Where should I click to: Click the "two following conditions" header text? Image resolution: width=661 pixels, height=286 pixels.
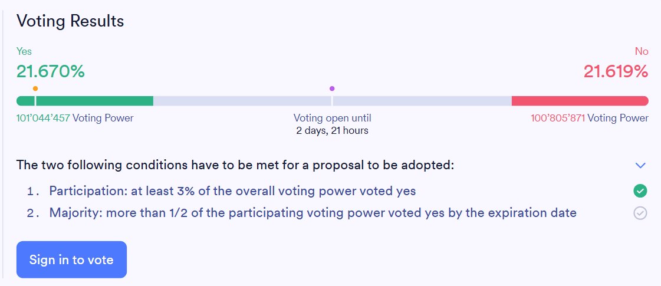[x=235, y=165]
